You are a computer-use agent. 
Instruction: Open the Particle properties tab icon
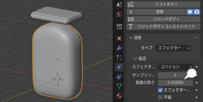point(119,58)
